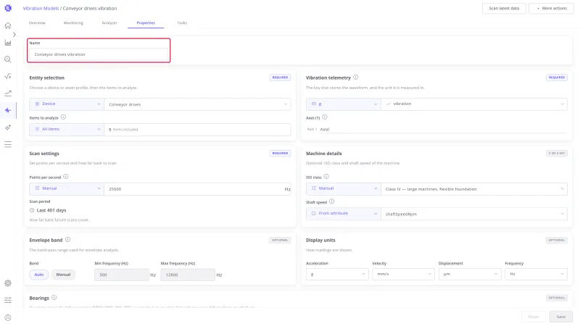
Task: Edit the Axis 1 Axial field
Action: [x=443, y=130]
